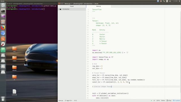Open the keyboard layout indicator
The height and width of the screenshot is (102, 181).
[167, 1]
